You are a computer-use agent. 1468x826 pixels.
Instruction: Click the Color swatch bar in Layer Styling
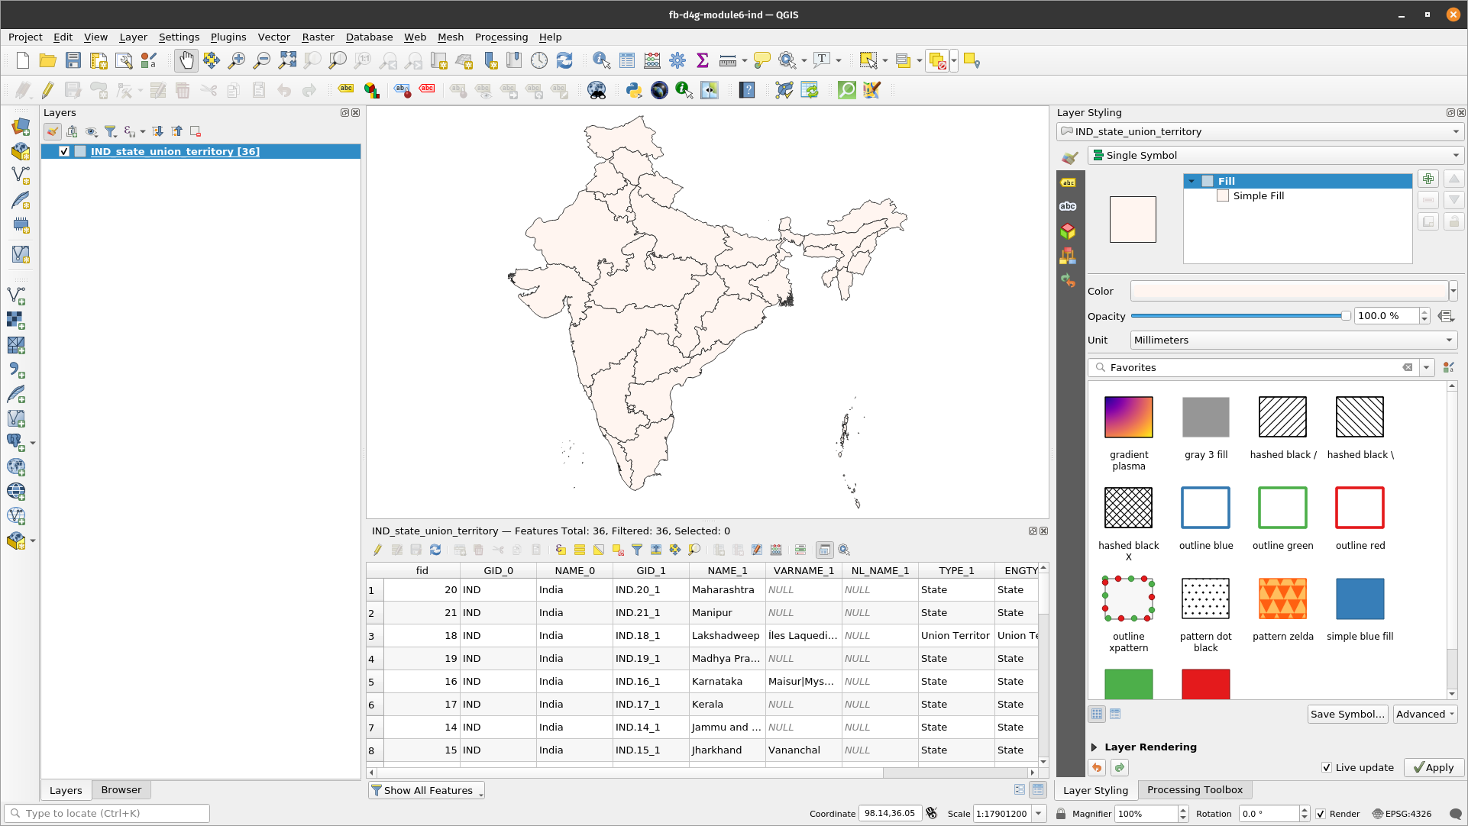click(1289, 291)
